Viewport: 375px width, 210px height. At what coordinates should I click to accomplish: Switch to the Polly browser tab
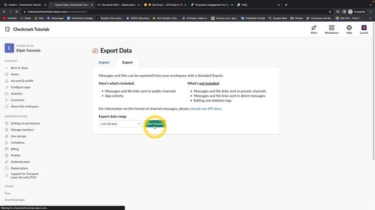click(258, 5)
